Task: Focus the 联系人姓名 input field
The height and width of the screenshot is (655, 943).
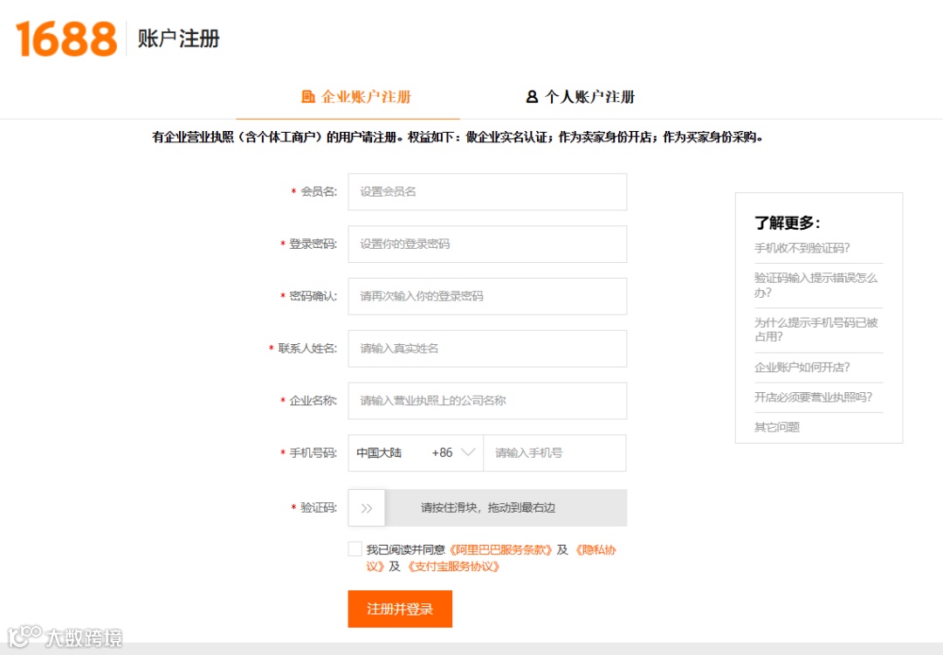Action: [487, 348]
